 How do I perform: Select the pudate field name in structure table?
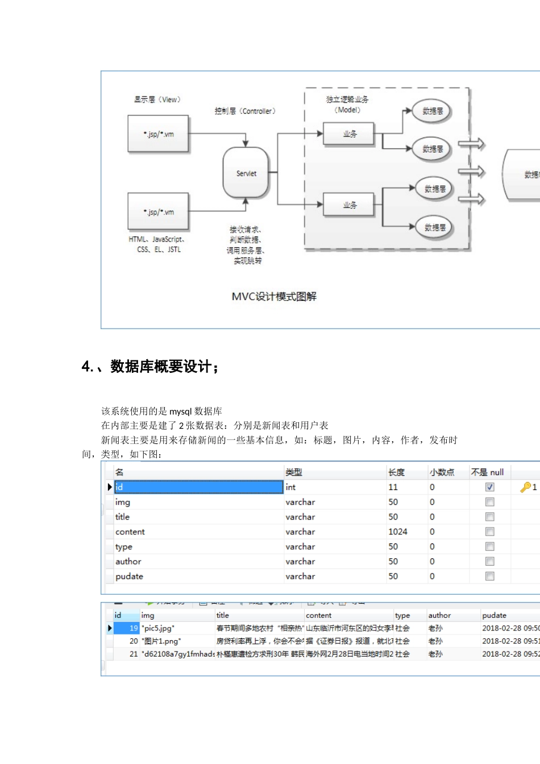(198, 576)
